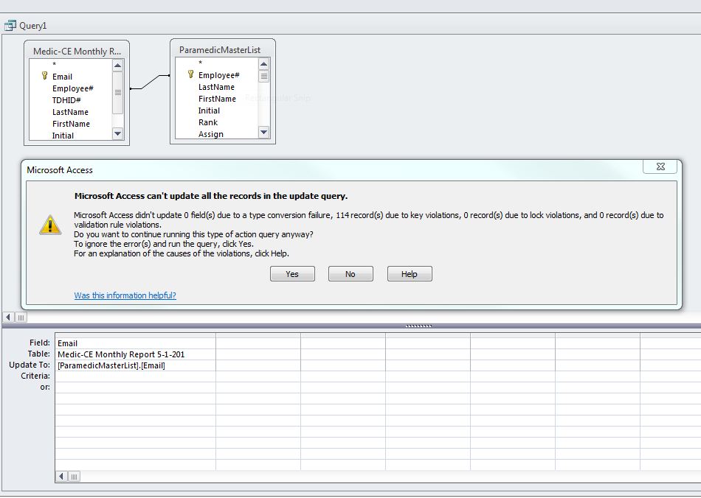Select Initial in Medic-CE table list

[63, 136]
